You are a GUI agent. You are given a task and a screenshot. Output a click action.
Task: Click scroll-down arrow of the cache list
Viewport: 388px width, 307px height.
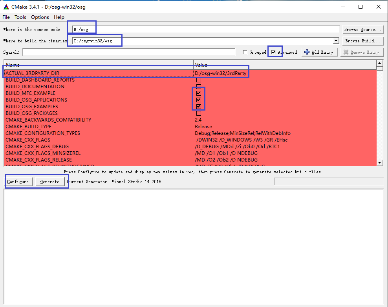point(380,162)
